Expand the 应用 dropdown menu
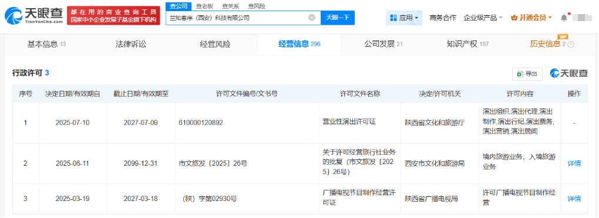This screenshot has width=599, height=218. 404,18
